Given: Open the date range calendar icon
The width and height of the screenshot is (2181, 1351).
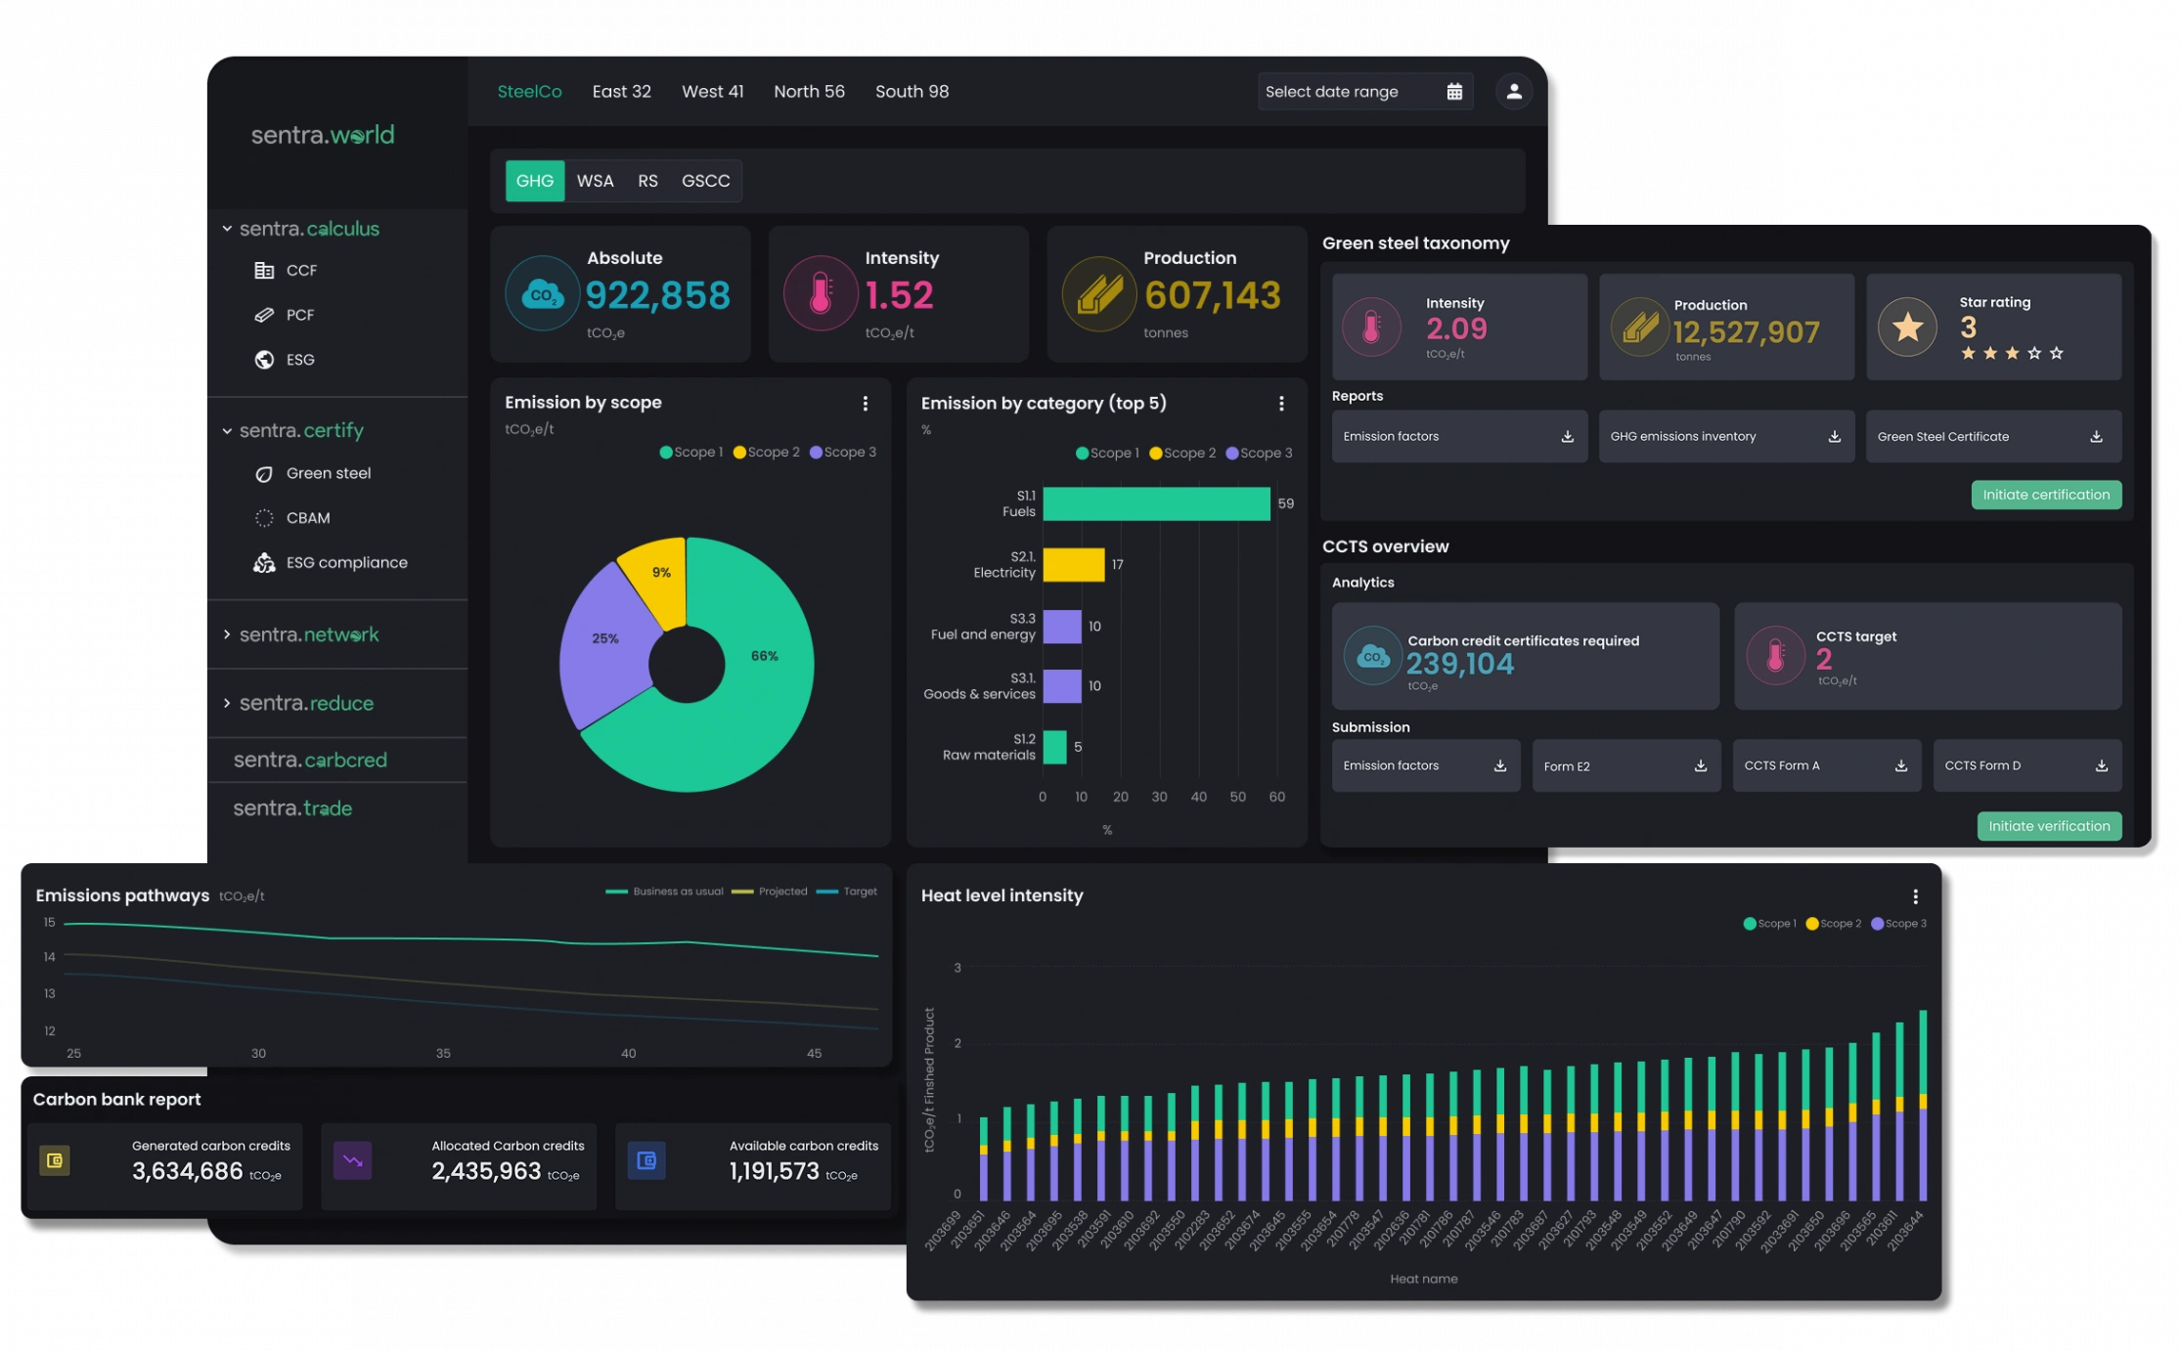Looking at the screenshot, I should point(1454,92).
